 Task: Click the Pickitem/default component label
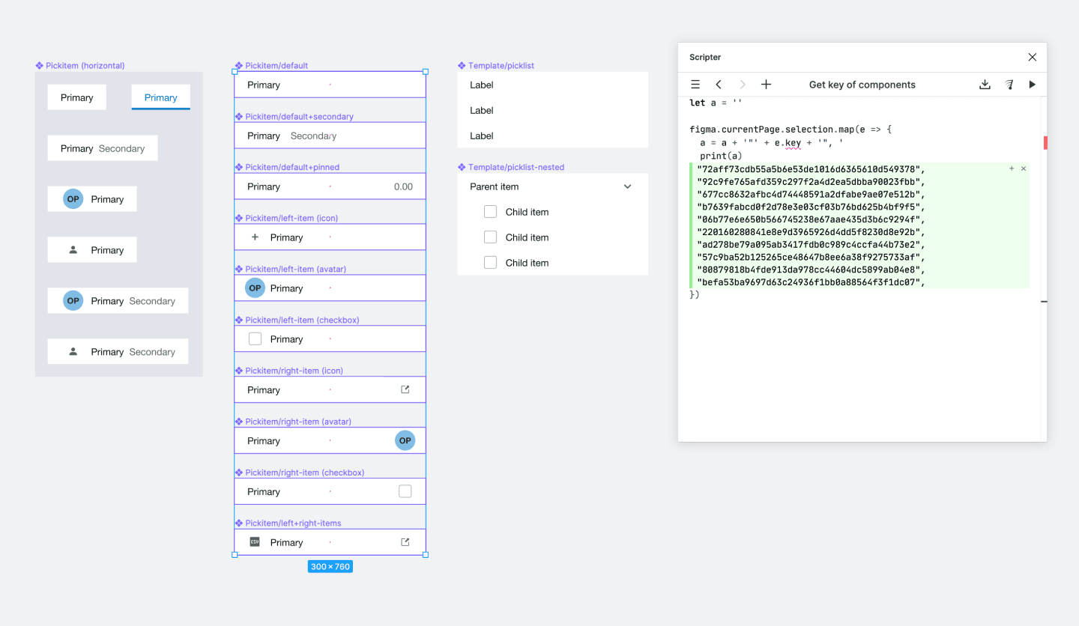[274, 65]
